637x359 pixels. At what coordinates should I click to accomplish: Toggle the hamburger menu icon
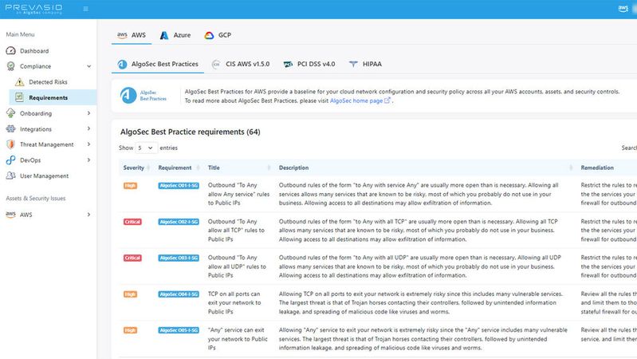pyautogui.click(x=86, y=9)
